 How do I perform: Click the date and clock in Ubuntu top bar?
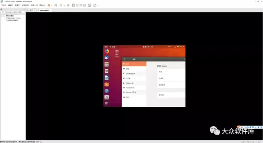tap(148, 47)
